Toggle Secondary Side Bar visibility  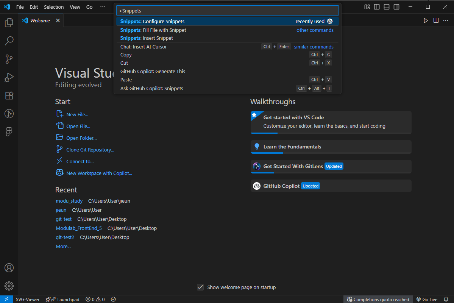396,7
